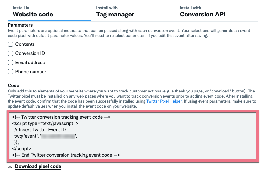Toggle the Phone number checkbox
265x173 pixels.
click(10, 72)
